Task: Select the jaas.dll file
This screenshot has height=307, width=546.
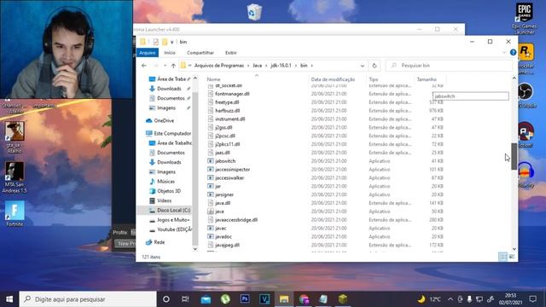Action: (222, 153)
